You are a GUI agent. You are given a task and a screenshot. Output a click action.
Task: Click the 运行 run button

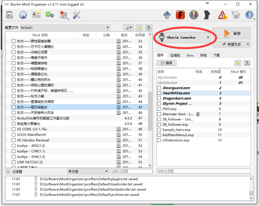click(231, 33)
